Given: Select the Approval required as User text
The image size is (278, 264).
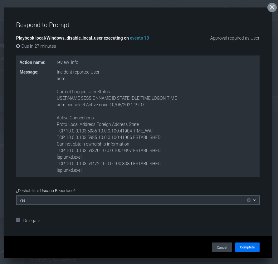Looking at the screenshot, I should tap(235, 38).
